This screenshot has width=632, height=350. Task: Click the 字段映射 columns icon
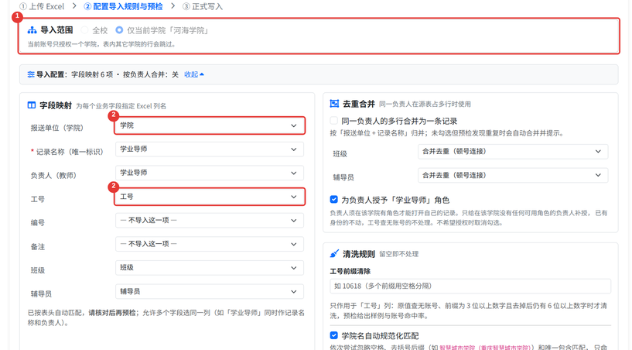[32, 105]
